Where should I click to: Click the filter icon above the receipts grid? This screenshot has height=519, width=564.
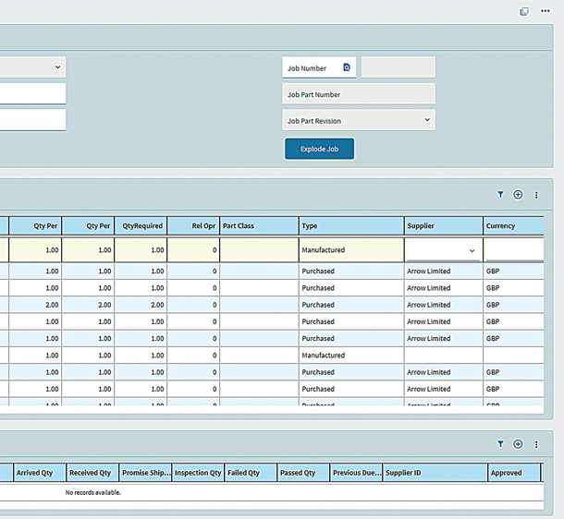click(x=500, y=444)
